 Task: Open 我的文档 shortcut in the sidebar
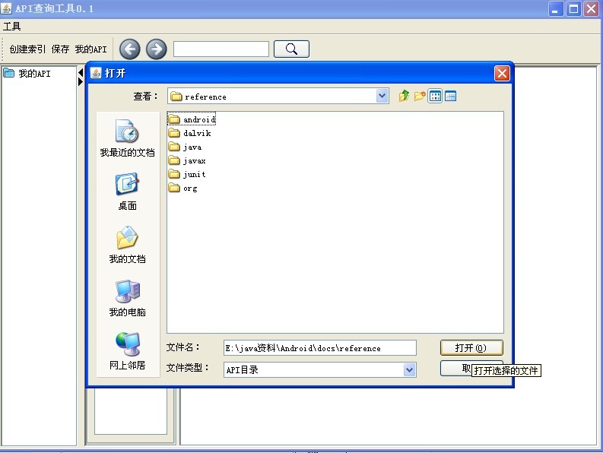[x=127, y=245]
